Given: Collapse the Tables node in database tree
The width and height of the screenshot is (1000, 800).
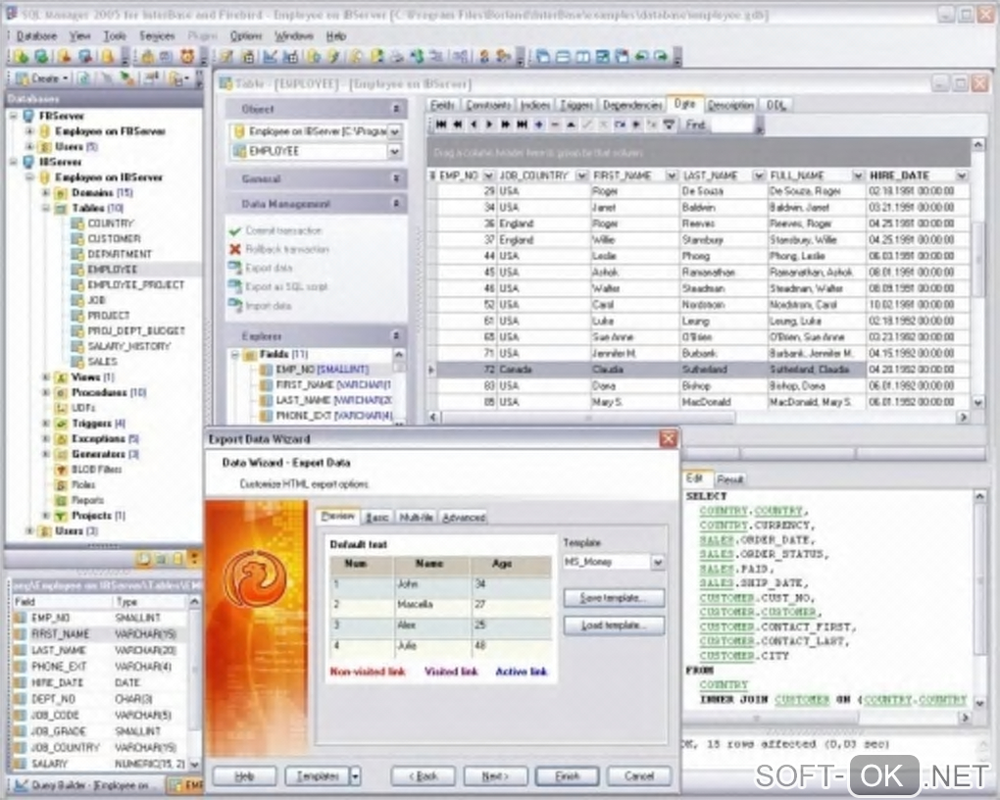Looking at the screenshot, I should pyautogui.click(x=46, y=208).
